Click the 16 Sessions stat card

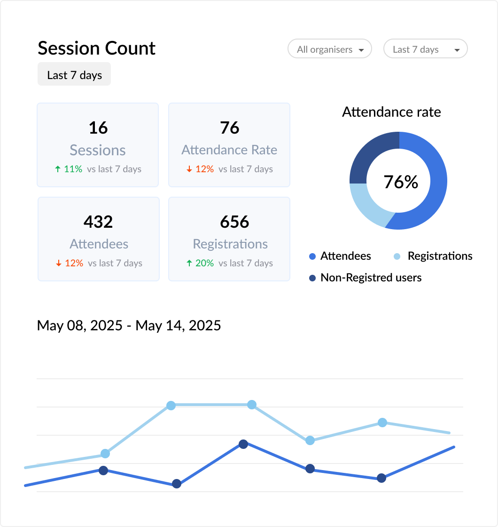[97, 144]
